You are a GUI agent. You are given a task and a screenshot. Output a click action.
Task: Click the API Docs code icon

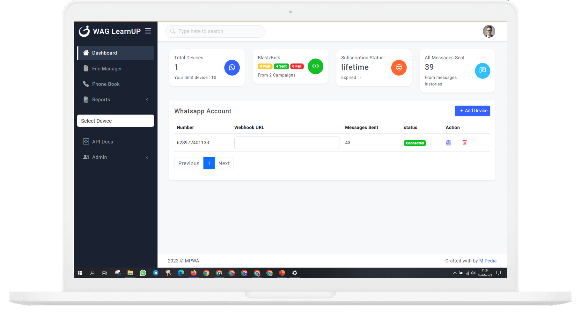coord(85,141)
